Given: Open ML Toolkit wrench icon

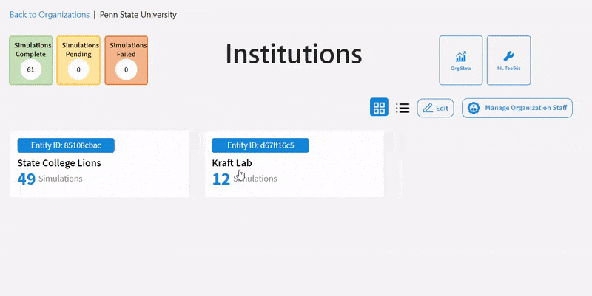Looking at the screenshot, I should [508, 57].
